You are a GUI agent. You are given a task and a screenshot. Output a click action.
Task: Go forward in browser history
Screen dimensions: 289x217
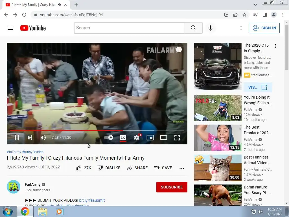15,15
